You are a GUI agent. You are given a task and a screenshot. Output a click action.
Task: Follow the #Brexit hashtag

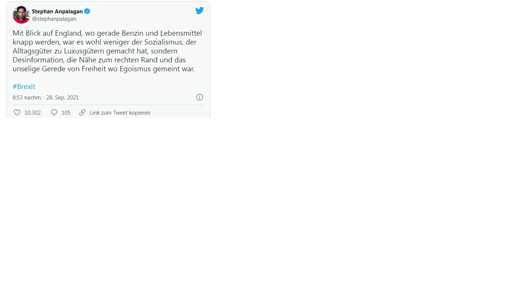pyautogui.click(x=24, y=86)
